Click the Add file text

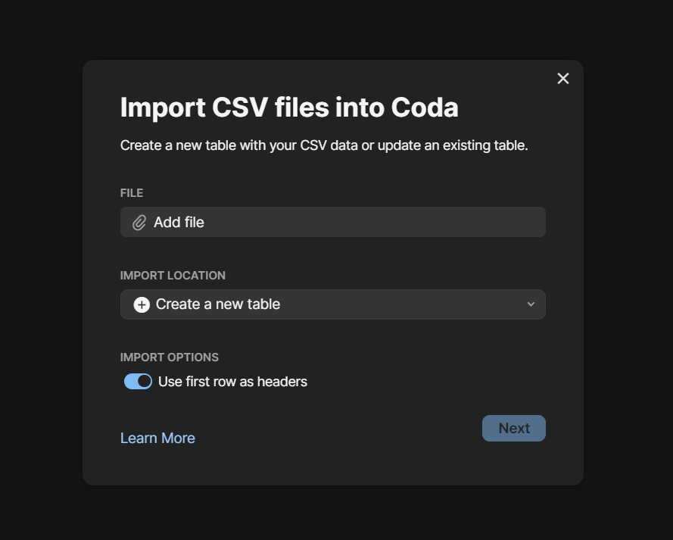coord(179,223)
